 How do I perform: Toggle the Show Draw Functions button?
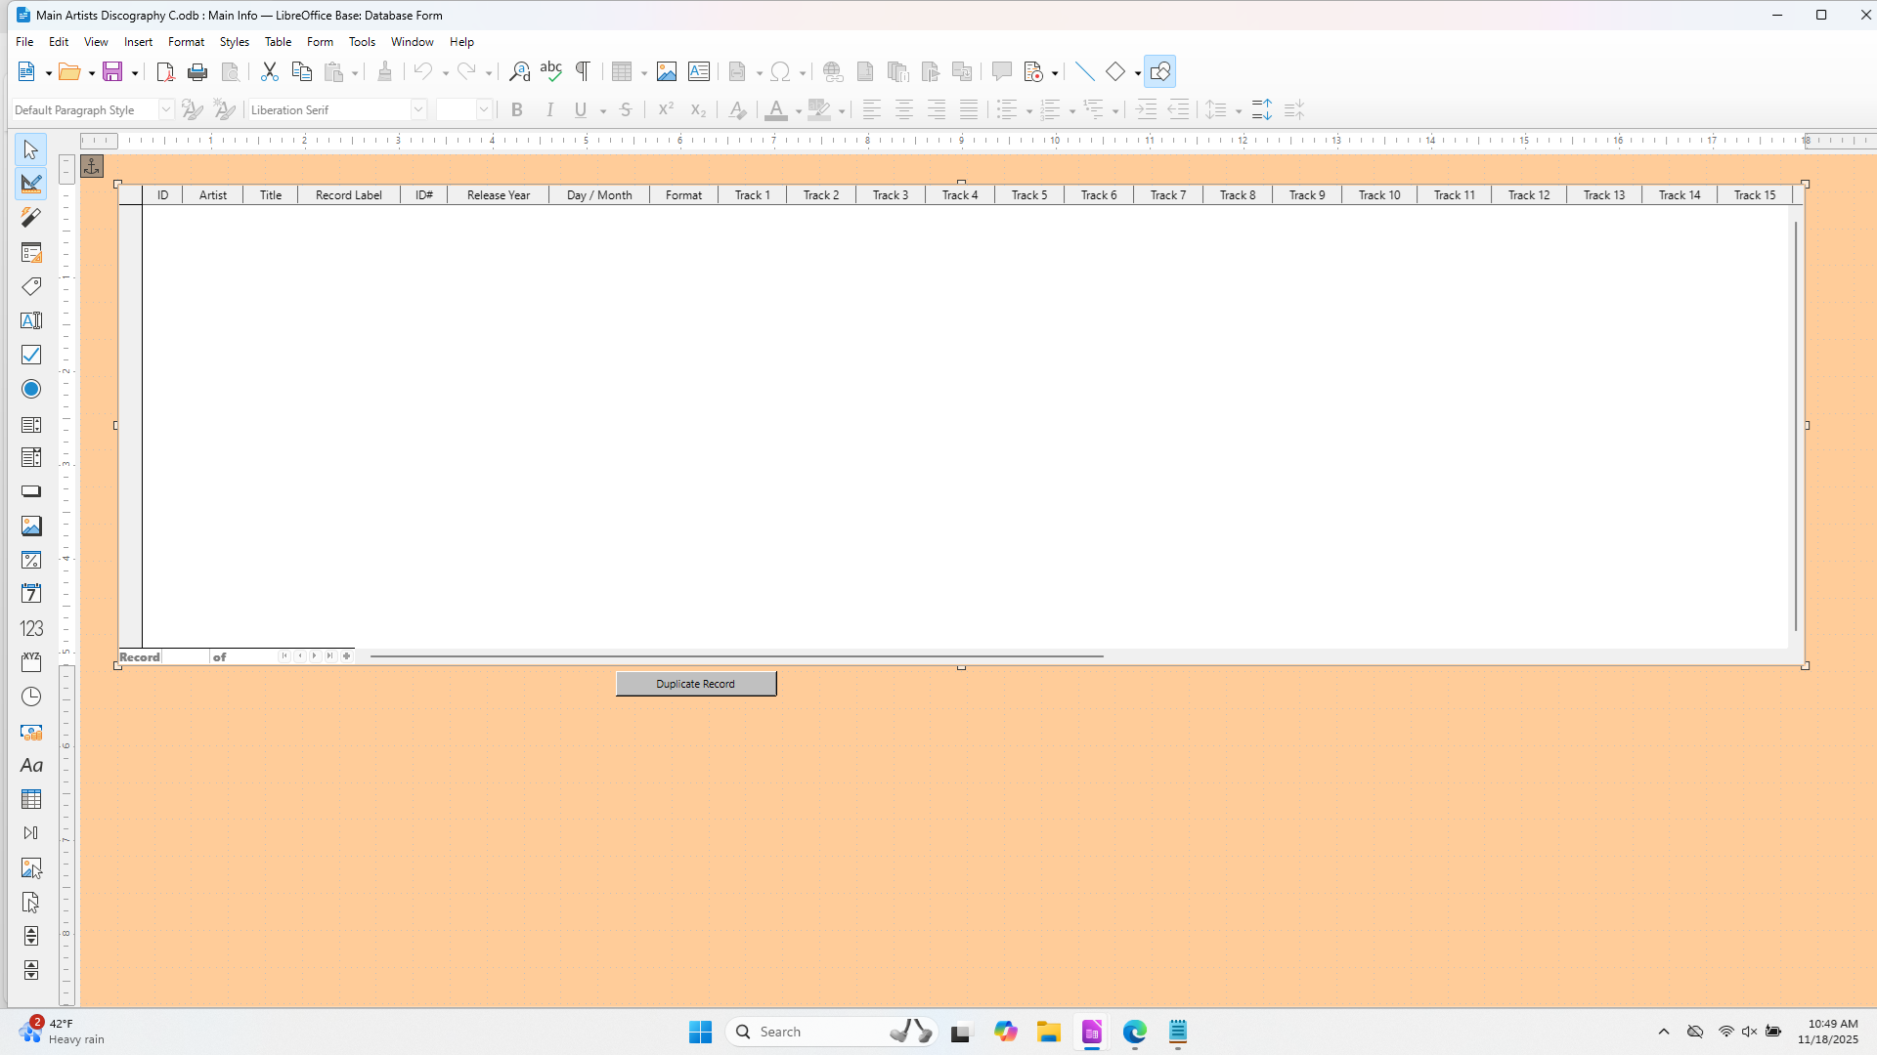tap(1159, 71)
